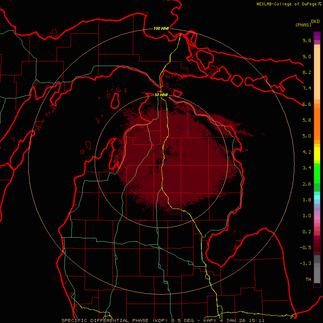Pick the large peach color bar segment
The image size is (323, 323).
coord(317,74)
